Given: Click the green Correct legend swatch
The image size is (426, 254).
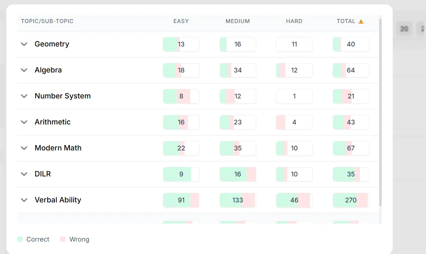Looking at the screenshot, I should 20,239.
